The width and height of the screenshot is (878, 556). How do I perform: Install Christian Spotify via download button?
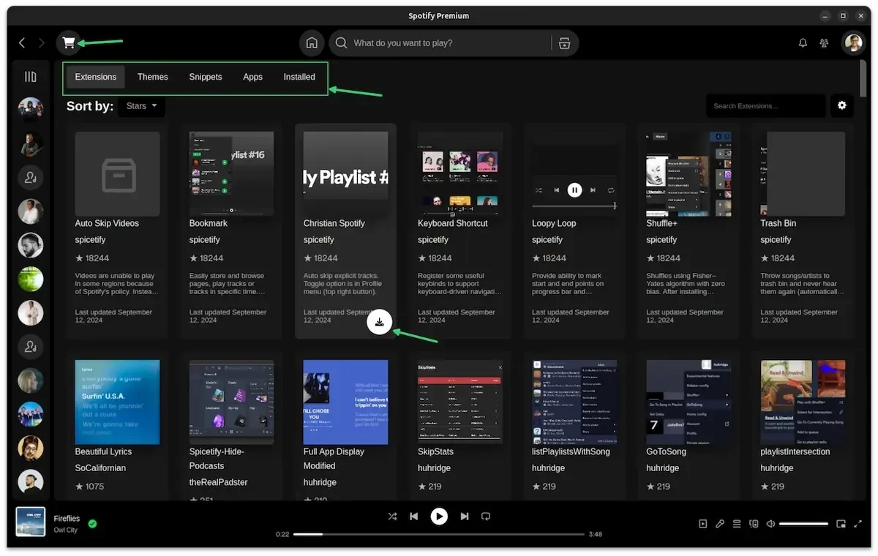coord(379,322)
